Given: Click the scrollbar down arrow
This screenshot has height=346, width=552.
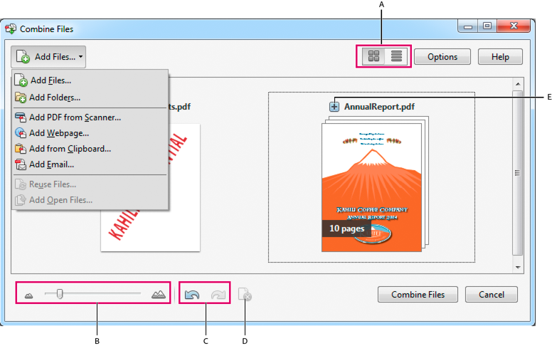Looking at the screenshot, I should 518,268.
